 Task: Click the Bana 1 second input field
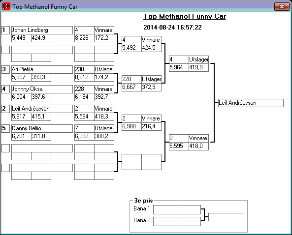coord(189,210)
